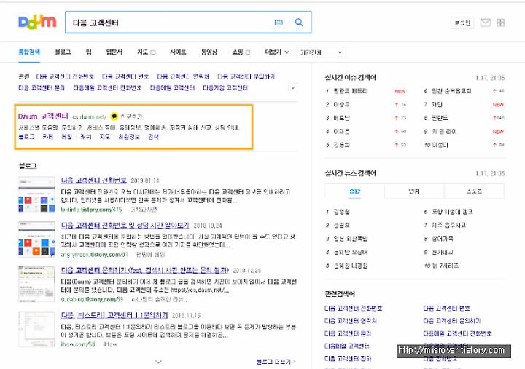Open blog post about 검색시 사진 안뜨는 문의 결과
Screen dimensions: 525x369
pos(145,270)
